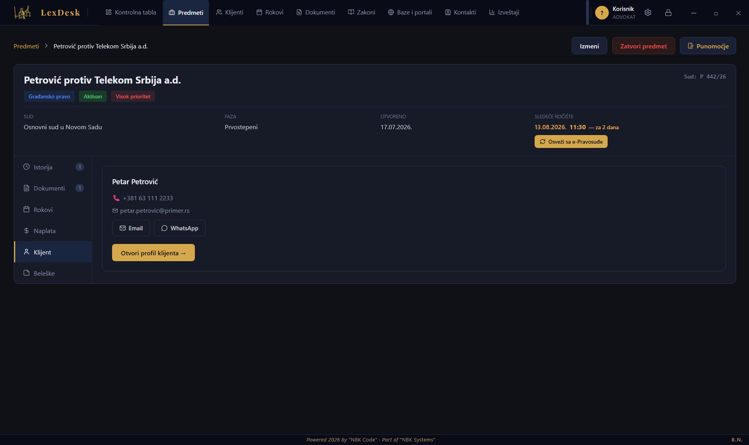Contact client via WhatsApp button
Screen dimensions: 749x445
pyautogui.click(x=180, y=228)
